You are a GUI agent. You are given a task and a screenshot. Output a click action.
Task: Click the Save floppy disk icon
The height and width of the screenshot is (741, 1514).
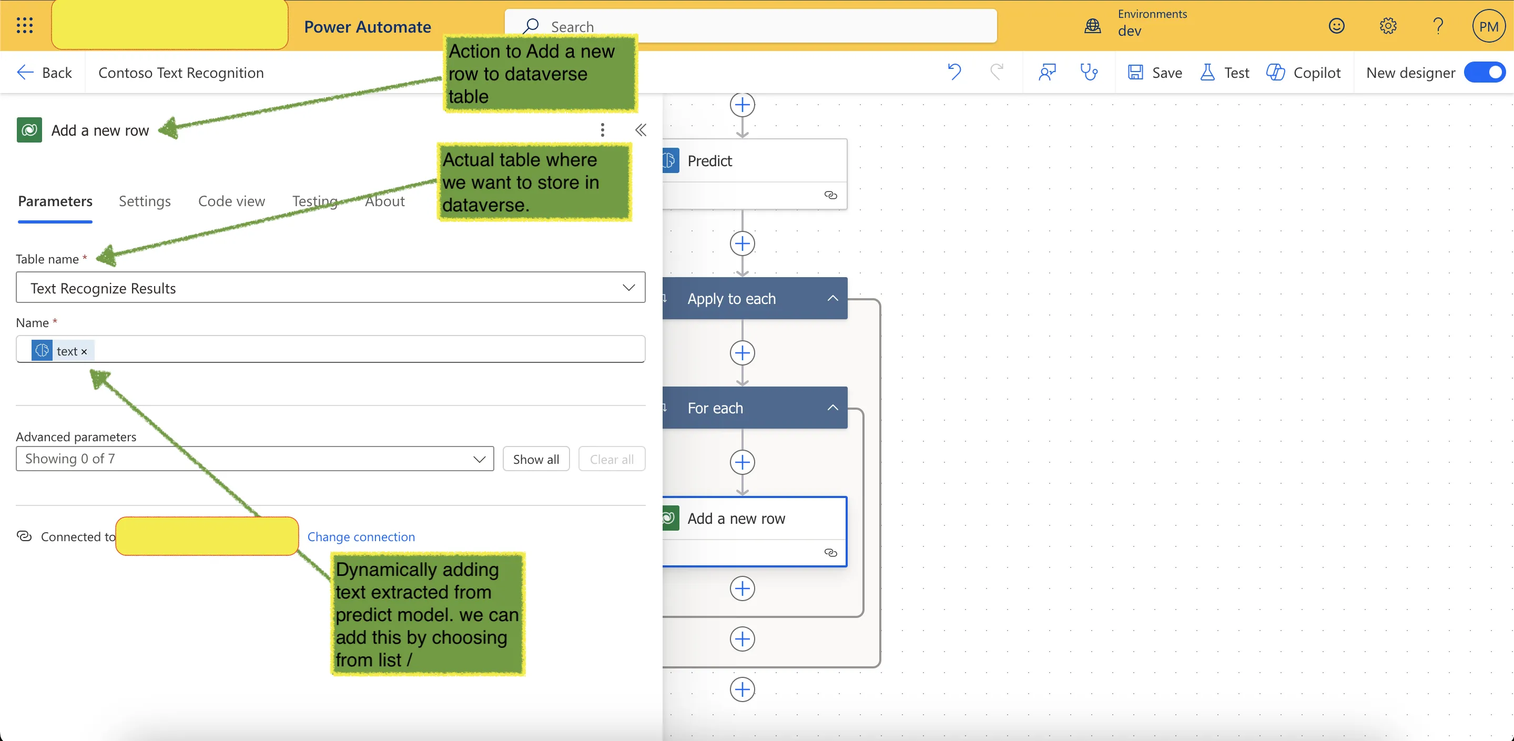click(x=1135, y=72)
